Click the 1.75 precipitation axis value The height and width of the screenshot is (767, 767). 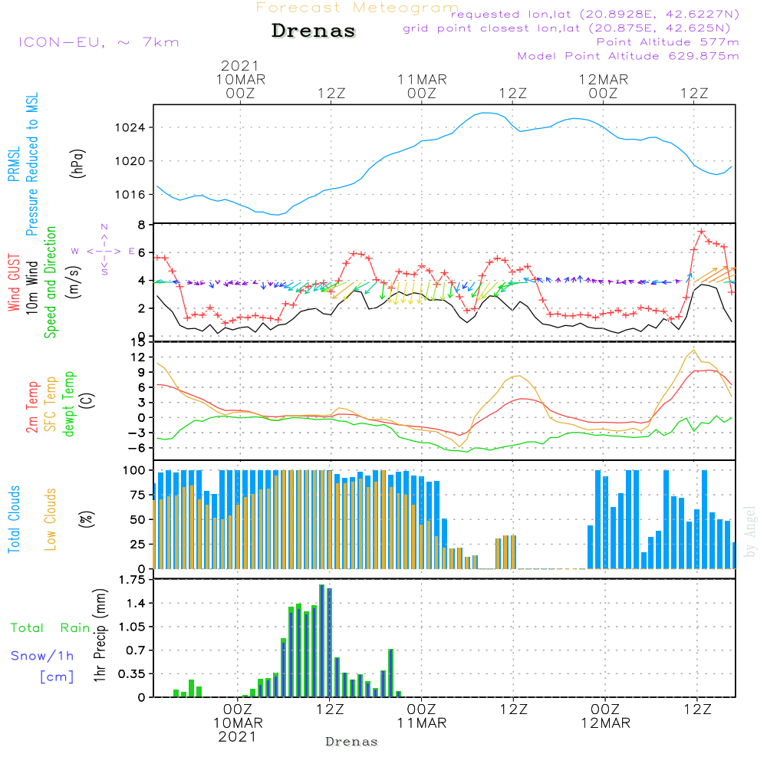[132, 580]
